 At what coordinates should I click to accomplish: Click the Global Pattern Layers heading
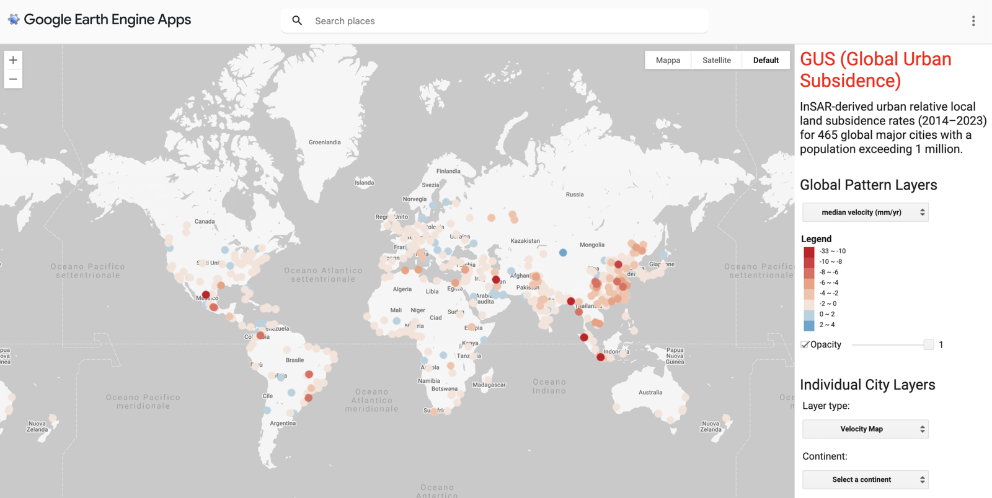pyautogui.click(x=869, y=185)
